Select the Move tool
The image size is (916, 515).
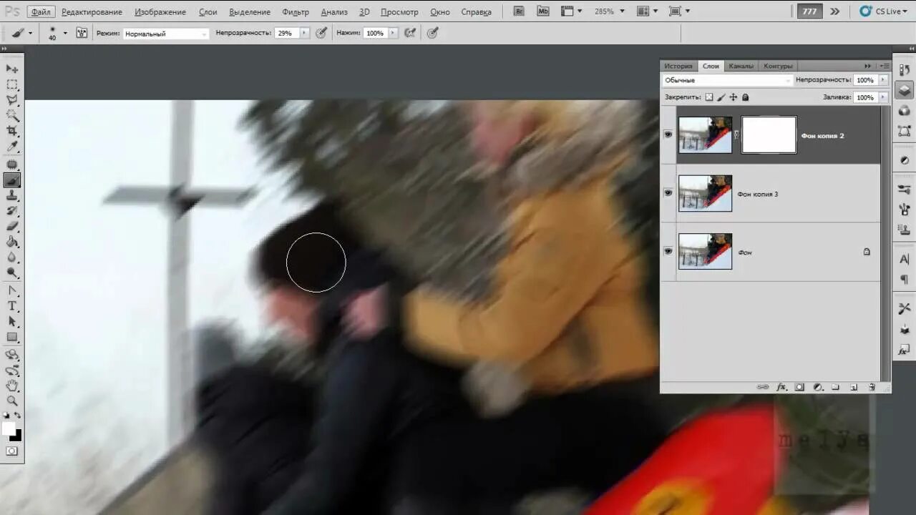tap(12, 69)
